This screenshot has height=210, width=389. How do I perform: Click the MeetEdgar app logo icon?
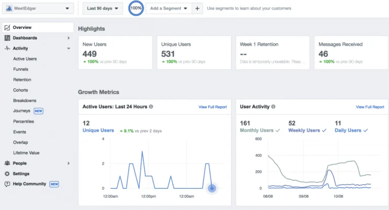click(9, 9)
